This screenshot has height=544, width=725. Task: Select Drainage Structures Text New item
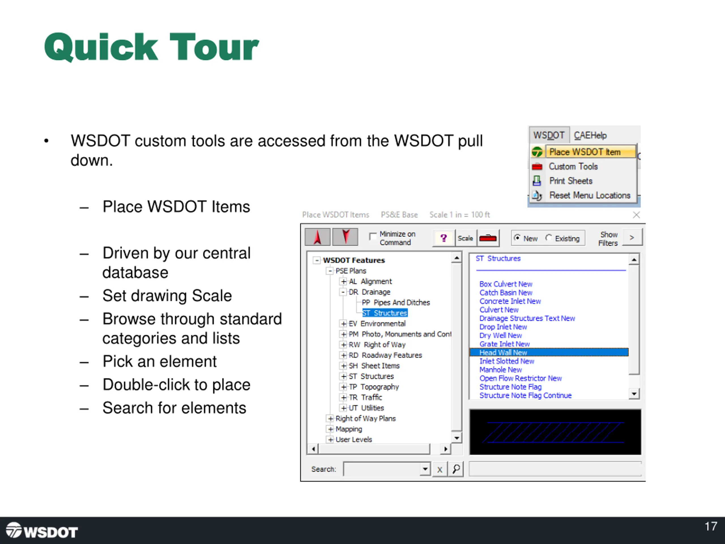click(527, 318)
